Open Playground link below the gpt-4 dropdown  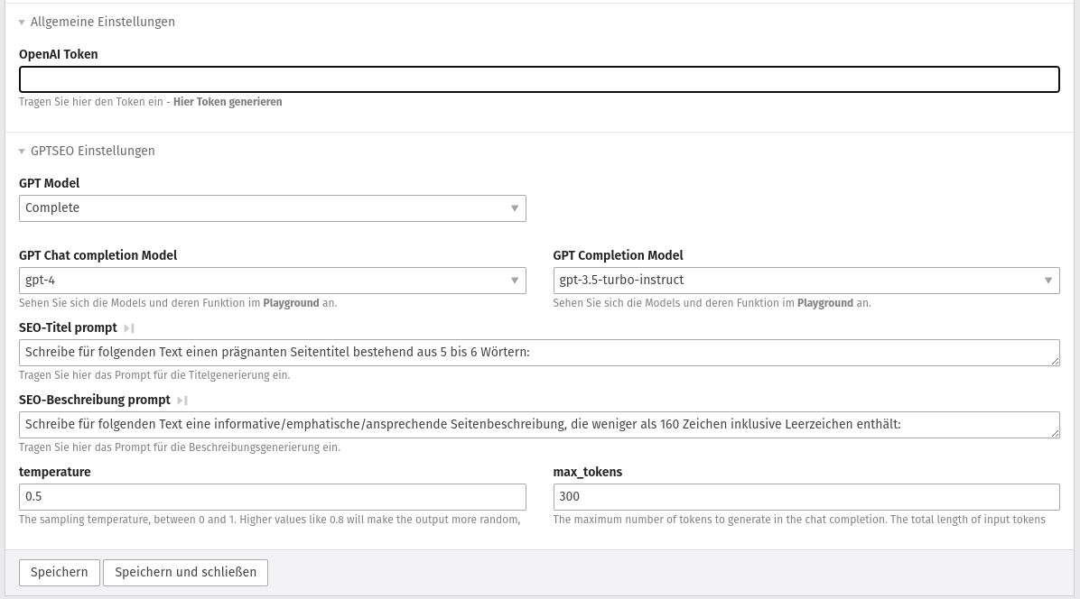tap(291, 303)
